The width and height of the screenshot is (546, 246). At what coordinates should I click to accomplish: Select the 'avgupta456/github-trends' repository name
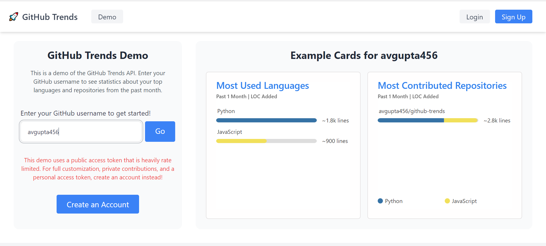click(x=412, y=111)
